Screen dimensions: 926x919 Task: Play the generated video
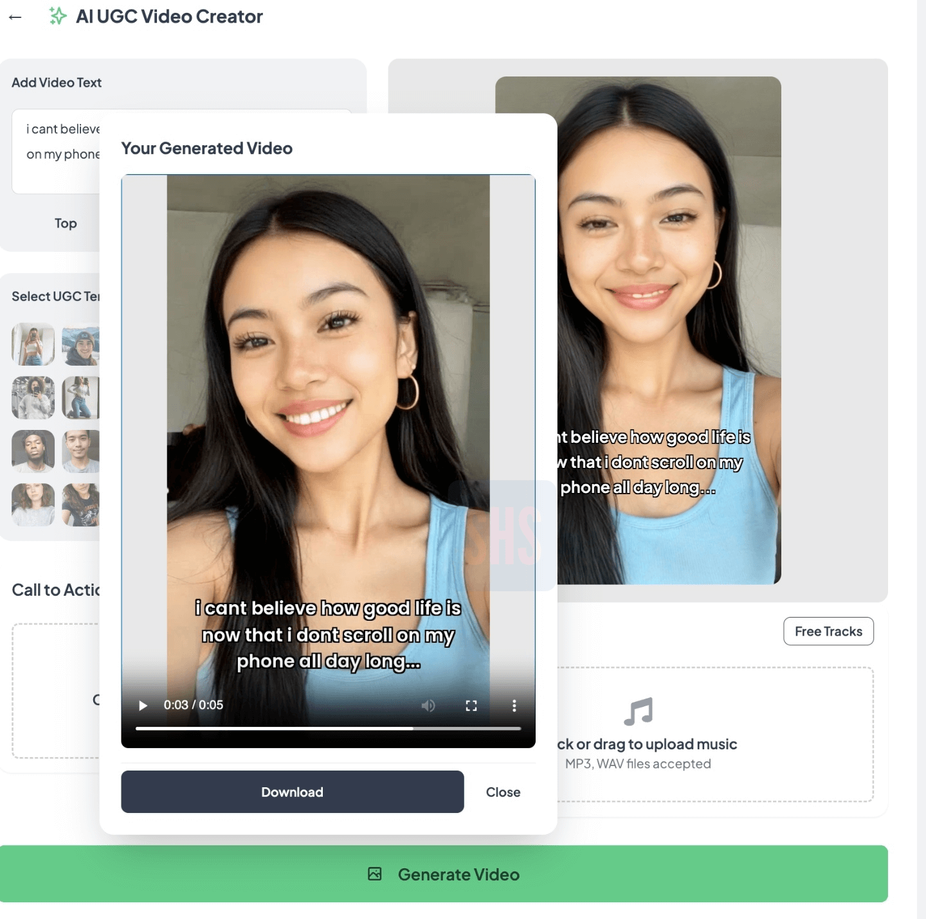click(x=143, y=706)
